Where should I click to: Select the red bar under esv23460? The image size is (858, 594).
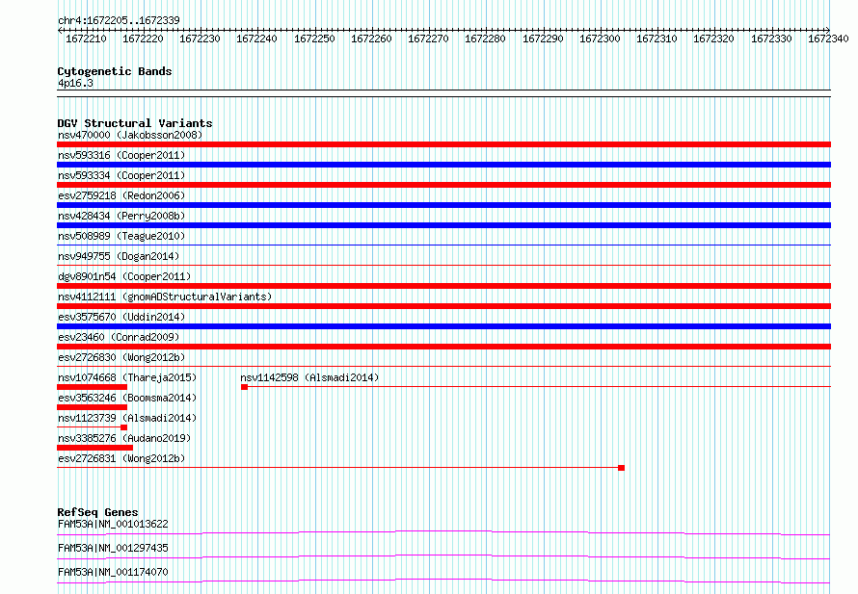[443, 347]
